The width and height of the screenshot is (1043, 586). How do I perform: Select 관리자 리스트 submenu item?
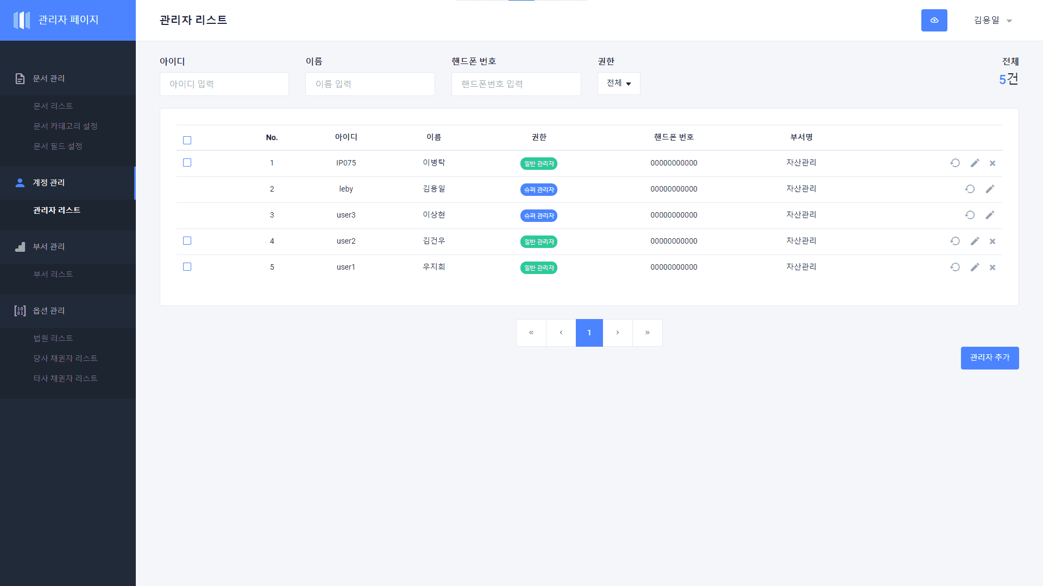56,210
